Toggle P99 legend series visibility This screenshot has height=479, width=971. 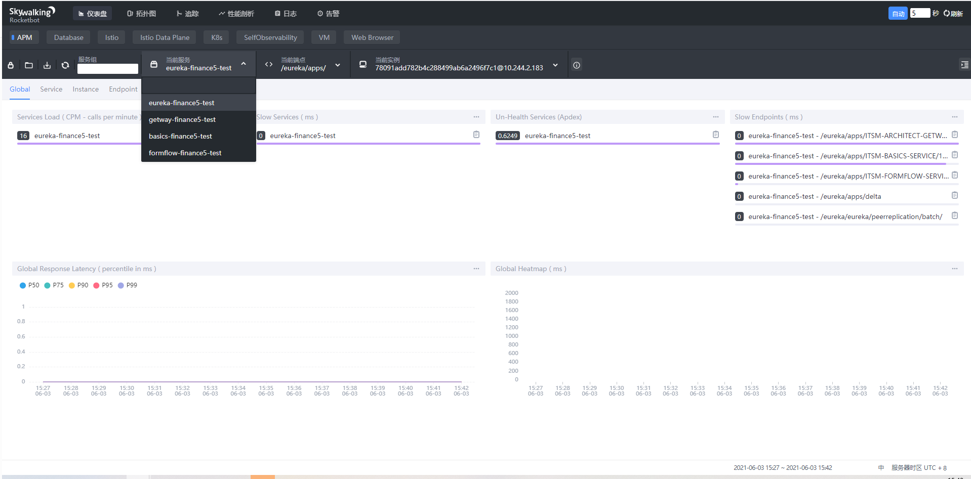coord(127,285)
